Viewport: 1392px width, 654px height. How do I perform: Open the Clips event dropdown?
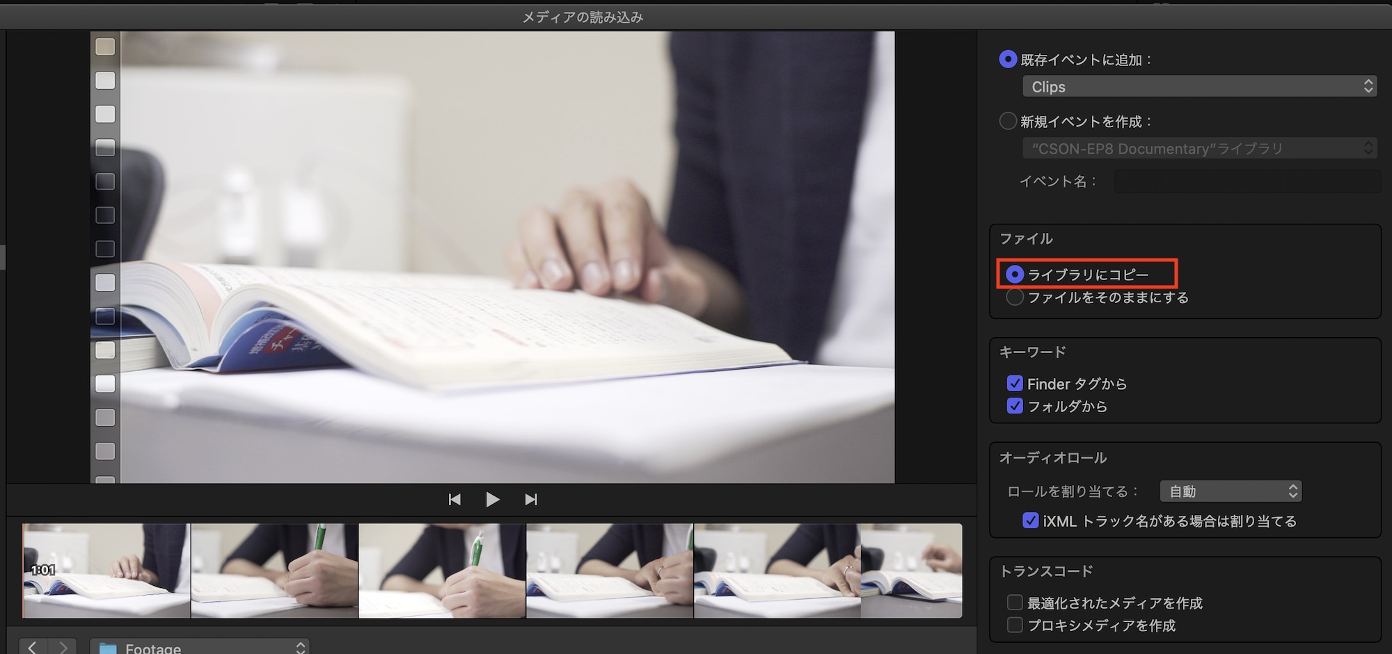click(x=1200, y=86)
